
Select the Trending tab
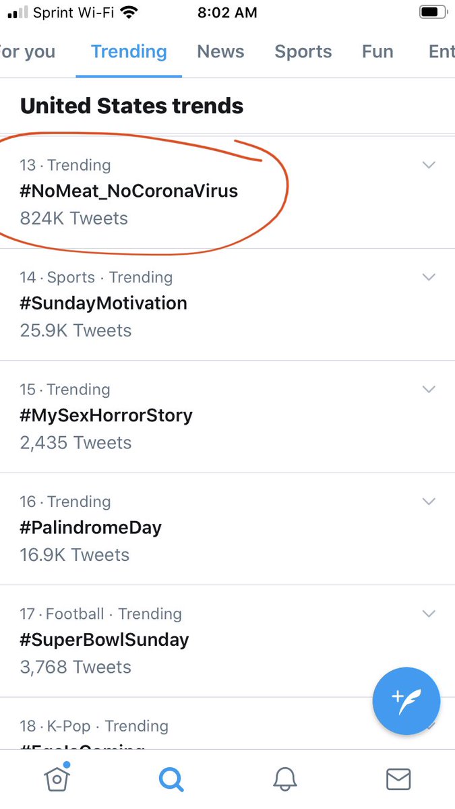(129, 52)
